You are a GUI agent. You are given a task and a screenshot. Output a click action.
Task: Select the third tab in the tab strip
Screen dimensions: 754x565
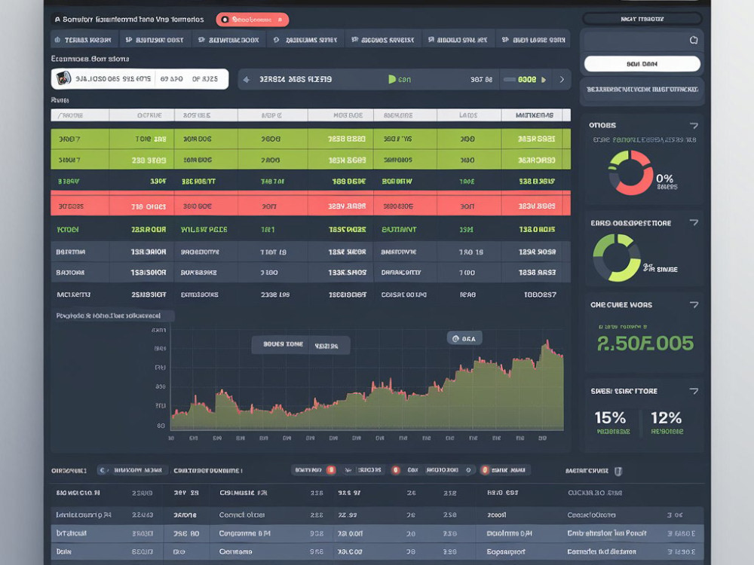pos(229,40)
